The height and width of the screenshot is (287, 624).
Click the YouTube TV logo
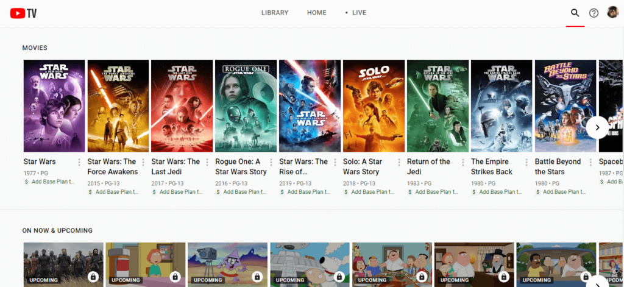click(24, 13)
